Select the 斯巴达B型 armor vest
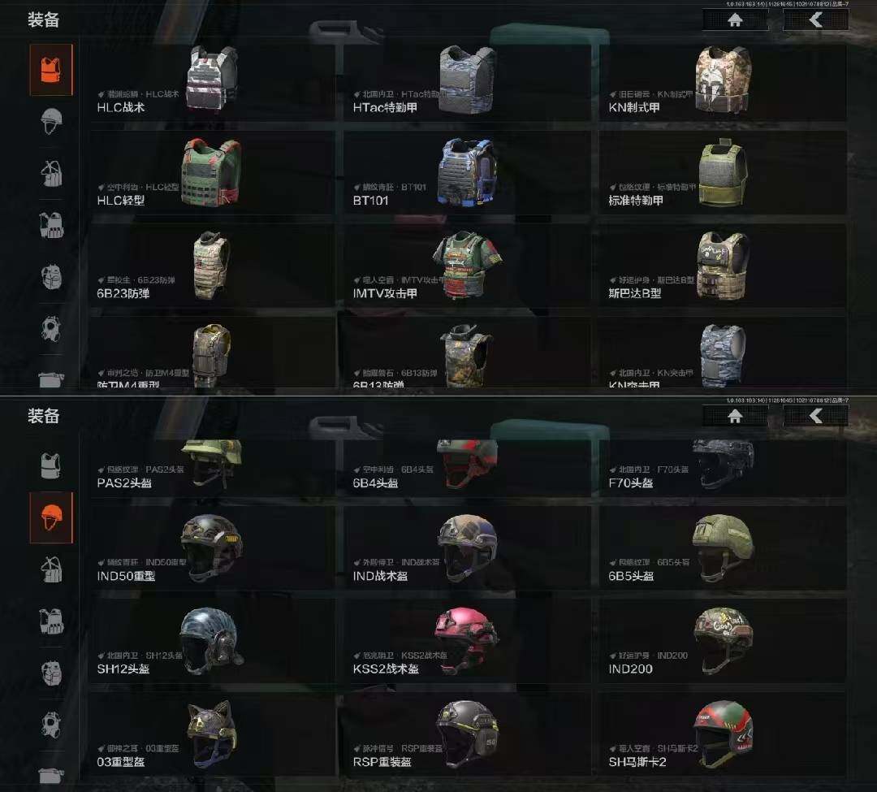Image resolution: width=877 pixels, height=792 pixels. click(723, 266)
